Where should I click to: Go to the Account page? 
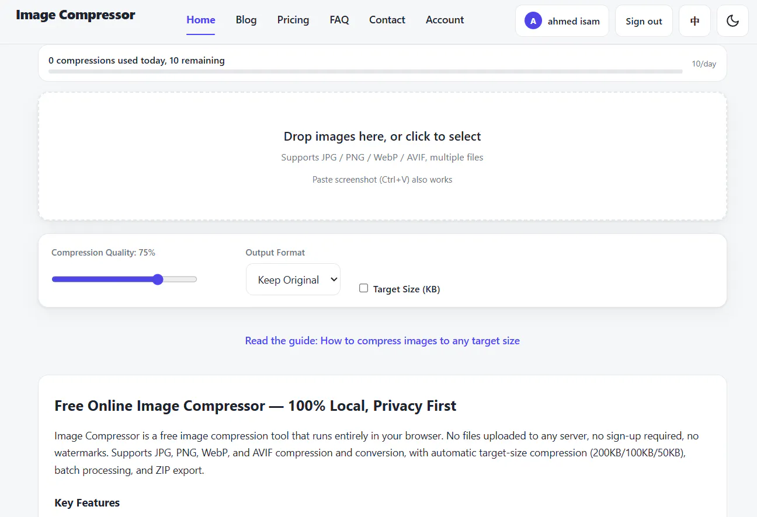(x=445, y=20)
